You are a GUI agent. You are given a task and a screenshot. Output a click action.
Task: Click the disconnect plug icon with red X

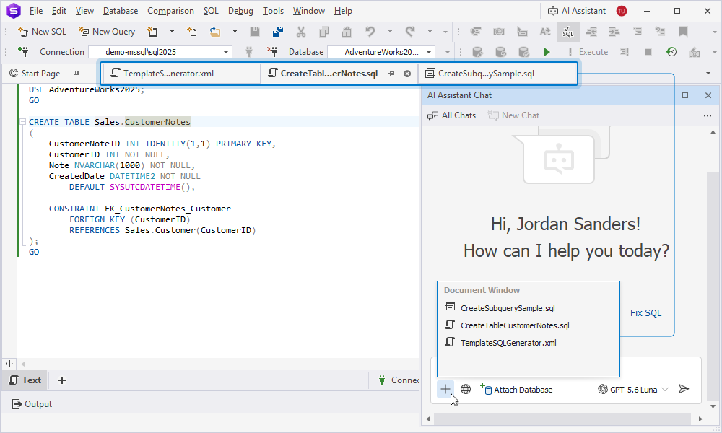[272, 51]
